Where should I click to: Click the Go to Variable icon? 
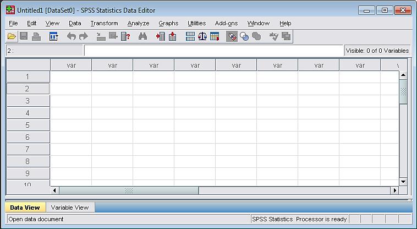click(113, 36)
